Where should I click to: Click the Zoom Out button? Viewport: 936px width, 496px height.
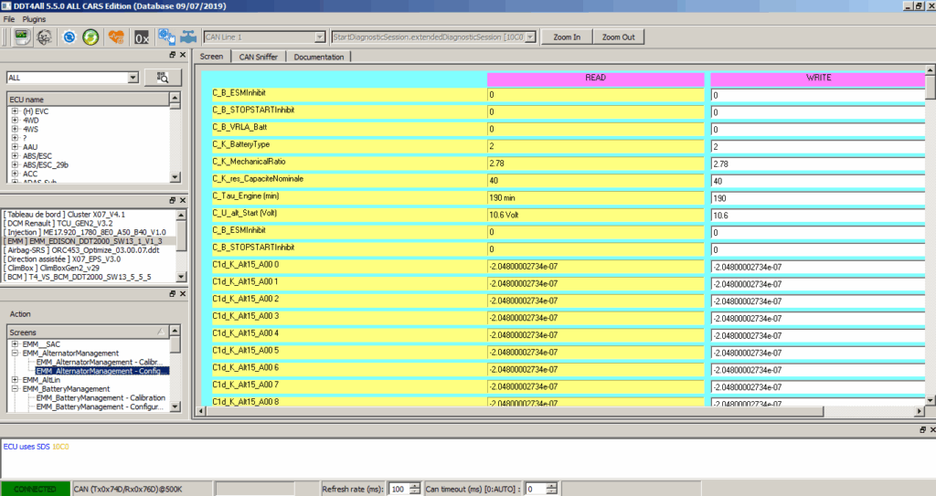(618, 37)
